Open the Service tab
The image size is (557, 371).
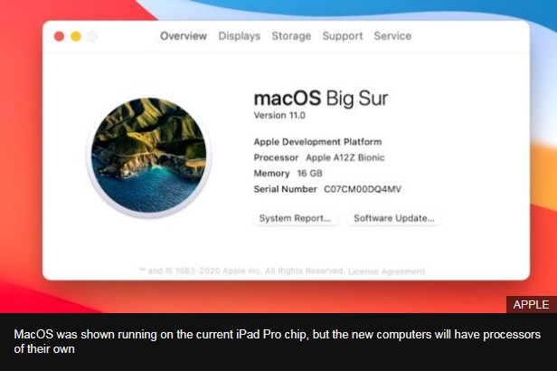click(x=392, y=36)
